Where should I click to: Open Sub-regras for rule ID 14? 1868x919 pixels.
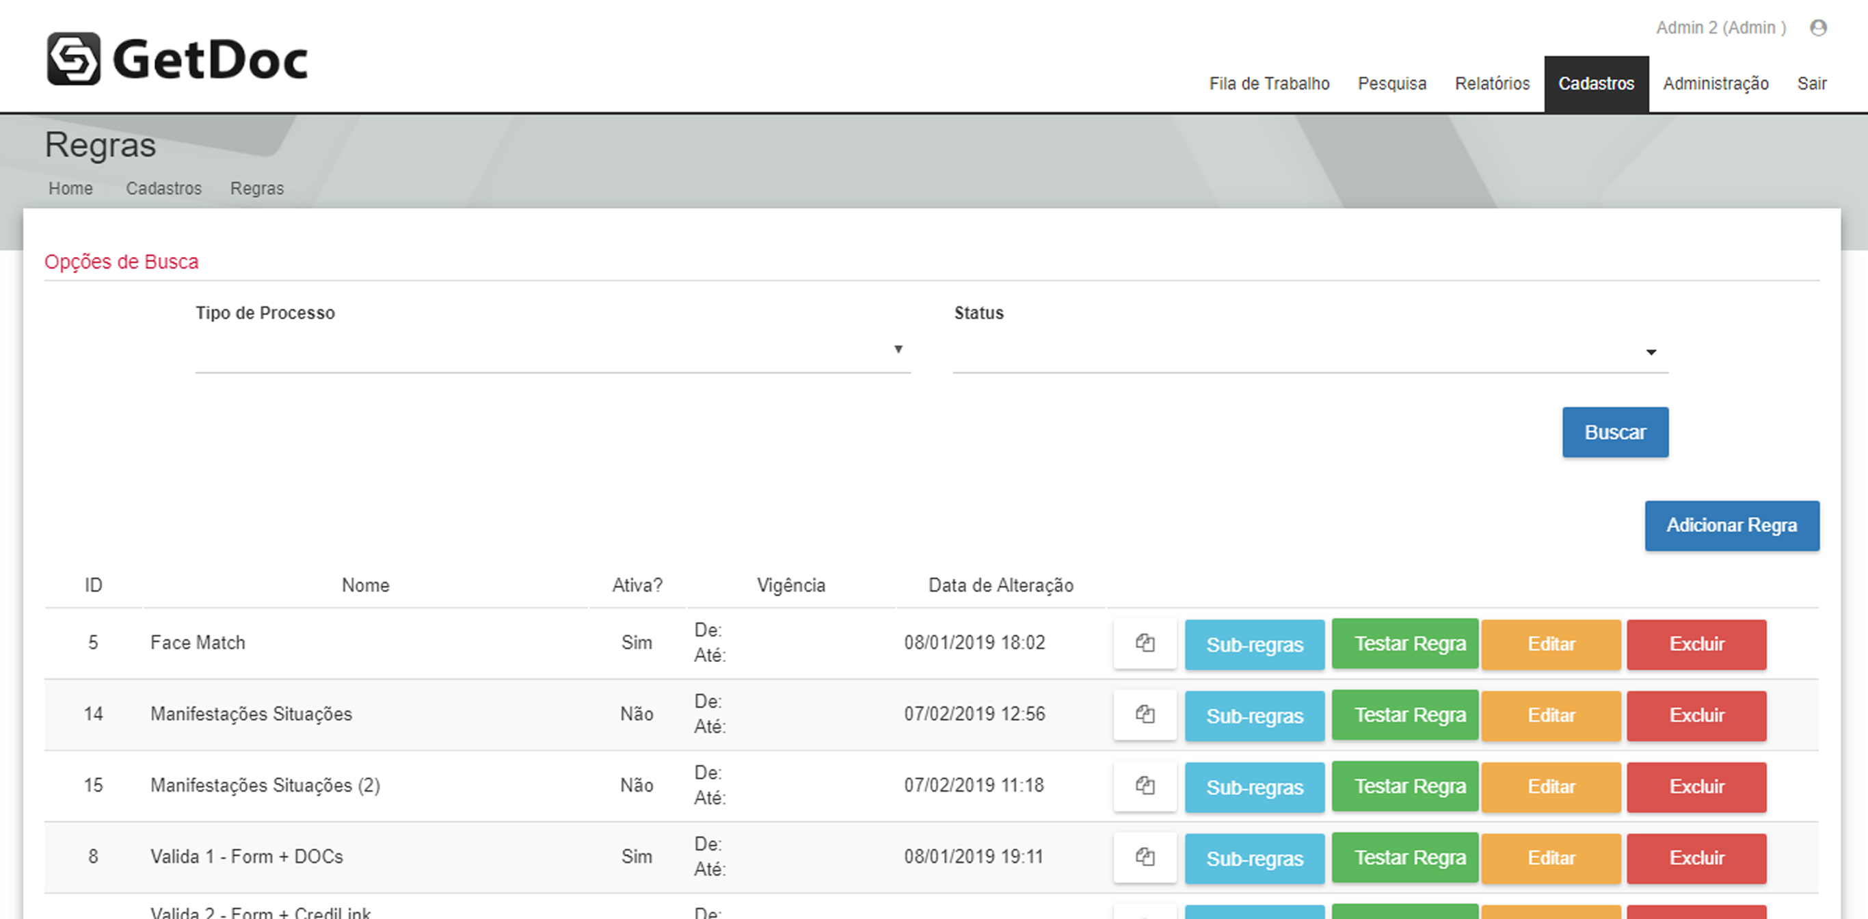[1255, 716]
